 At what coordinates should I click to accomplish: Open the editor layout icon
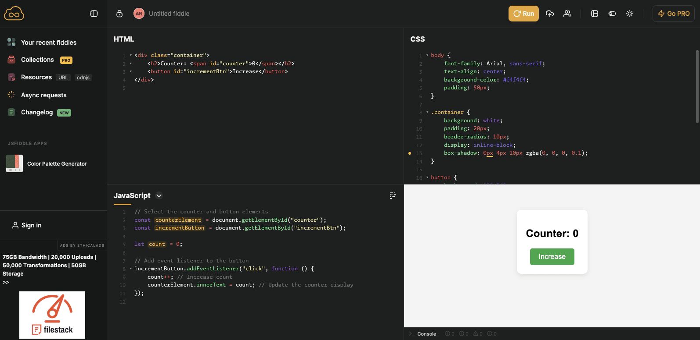click(595, 14)
